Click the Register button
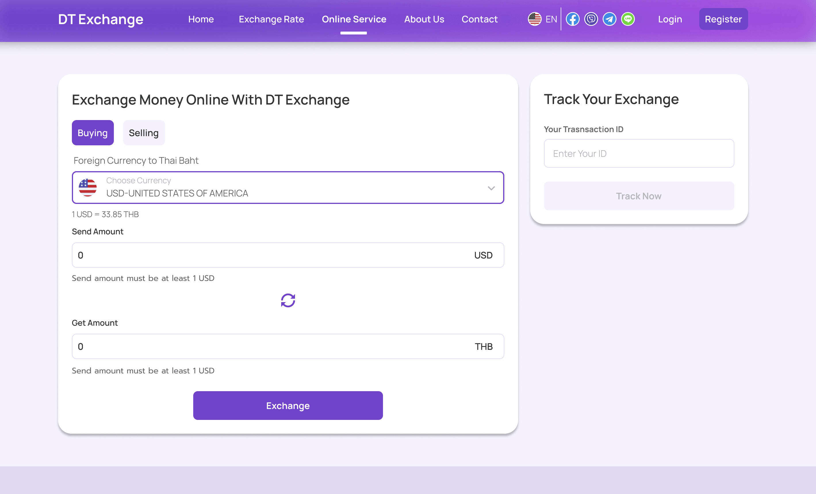 (723, 19)
